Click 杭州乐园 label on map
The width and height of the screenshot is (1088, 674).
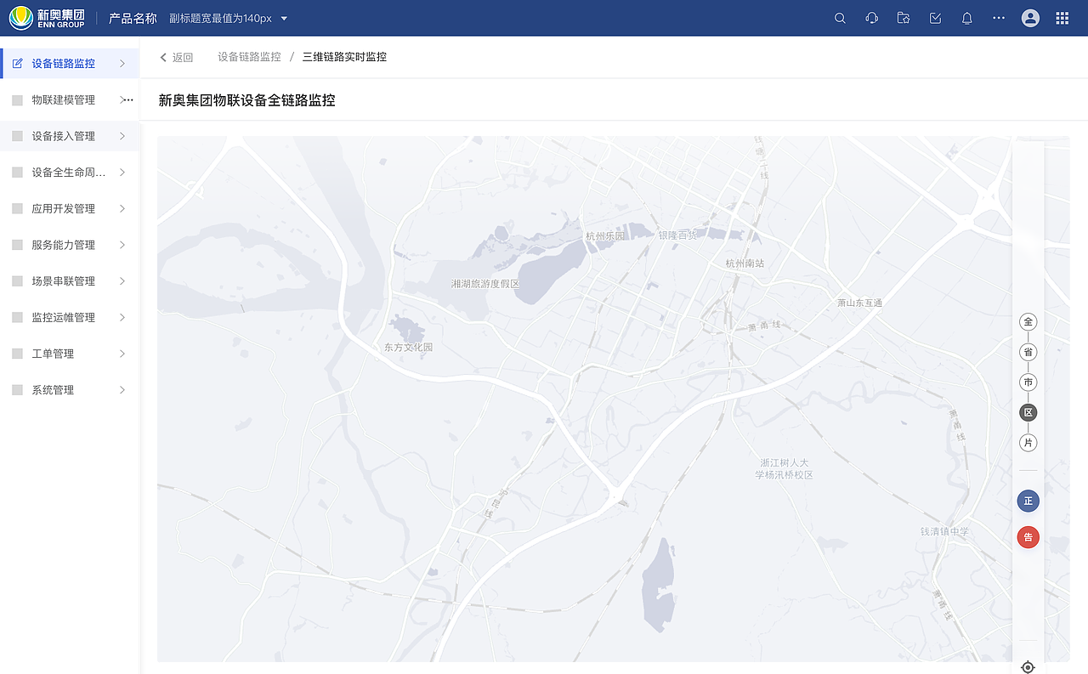pyautogui.click(x=604, y=235)
